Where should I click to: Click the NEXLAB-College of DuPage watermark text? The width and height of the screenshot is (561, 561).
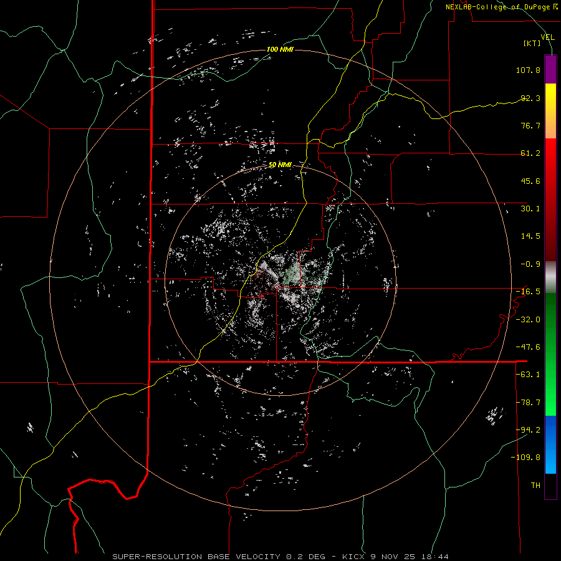501,7
